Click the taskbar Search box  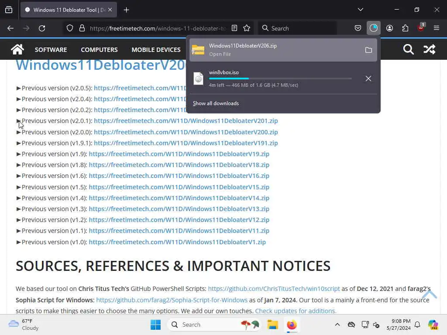pos(215,325)
